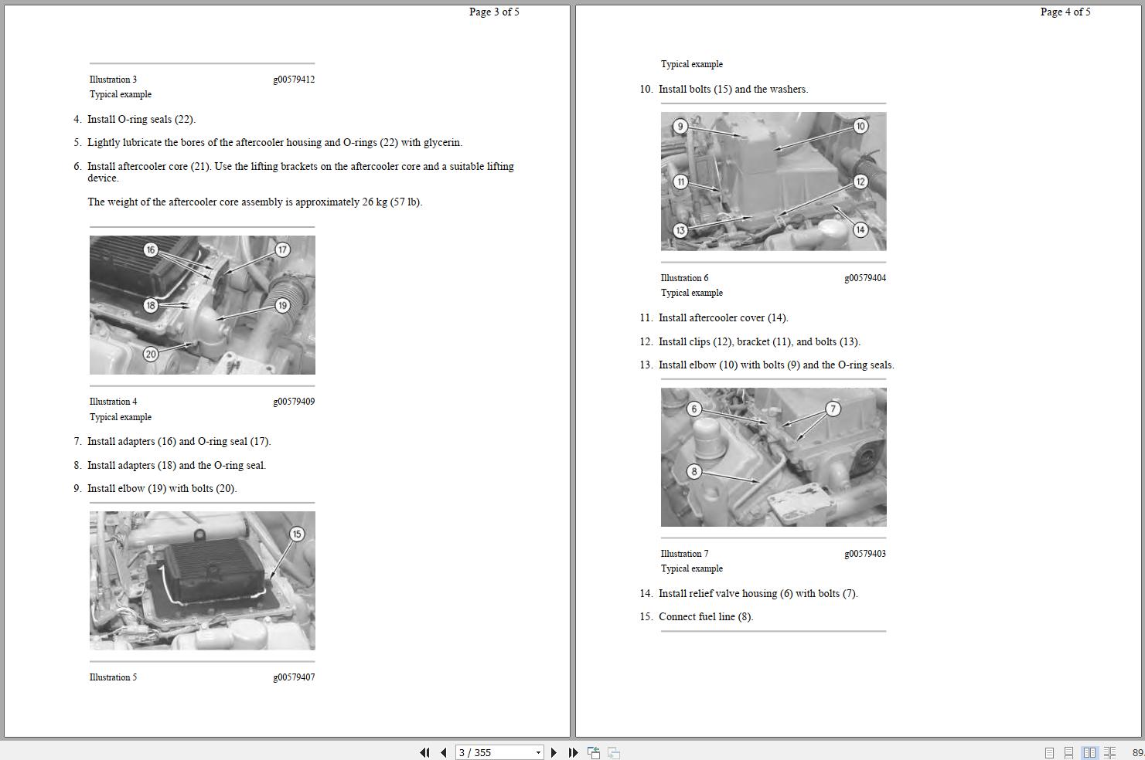Image resolution: width=1145 pixels, height=760 pixels.
Task: Click the Illustration 7 relief valve image
Action: pyautogui.click(x=773, y=456)
